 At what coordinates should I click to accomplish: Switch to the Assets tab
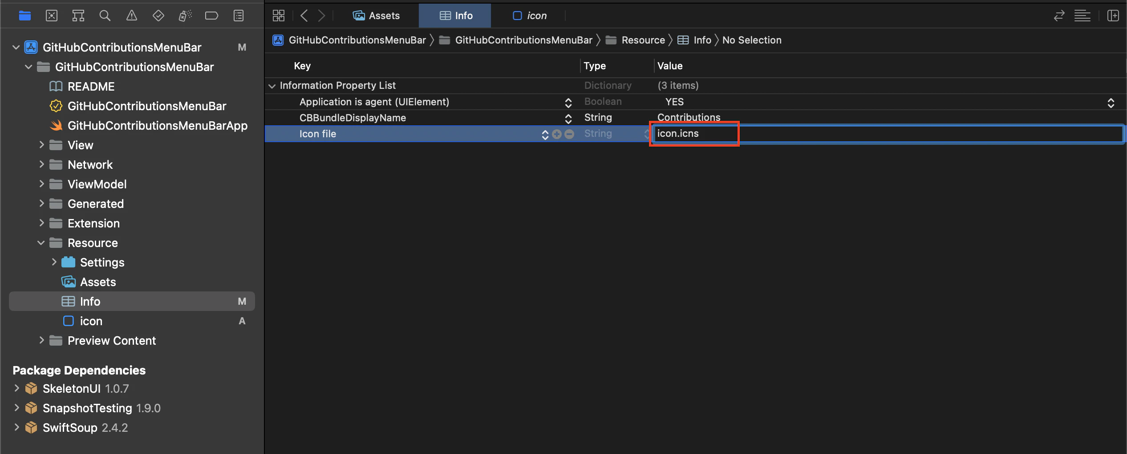click(377, 16)
